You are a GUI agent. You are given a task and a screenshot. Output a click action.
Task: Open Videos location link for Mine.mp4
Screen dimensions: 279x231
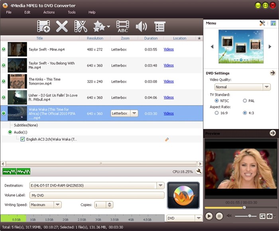[169, 49]
